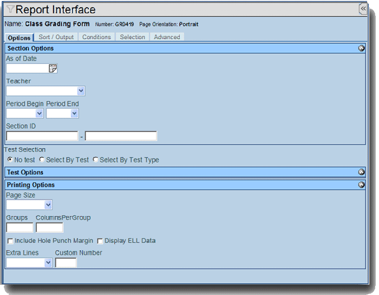The width and height of the screenshot is (379, 295).
Task: Collapse the Section Options header icon
Action: 362,48
